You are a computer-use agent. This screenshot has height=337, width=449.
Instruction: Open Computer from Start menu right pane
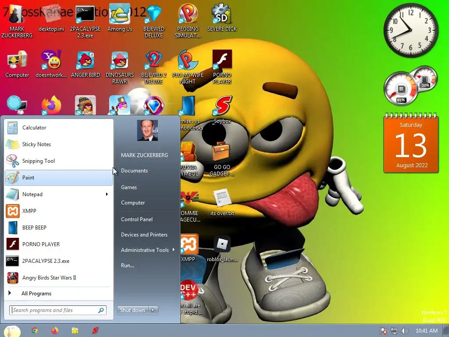133,203
